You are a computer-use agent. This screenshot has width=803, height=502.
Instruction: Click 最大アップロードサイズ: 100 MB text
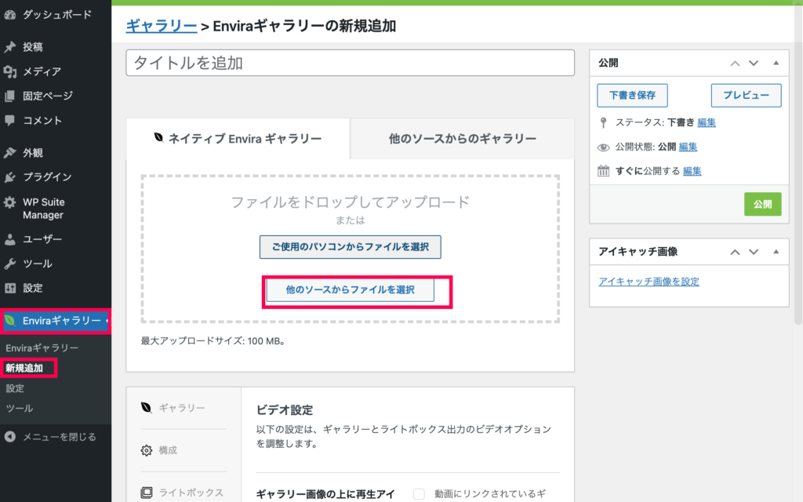click(213, 340)
